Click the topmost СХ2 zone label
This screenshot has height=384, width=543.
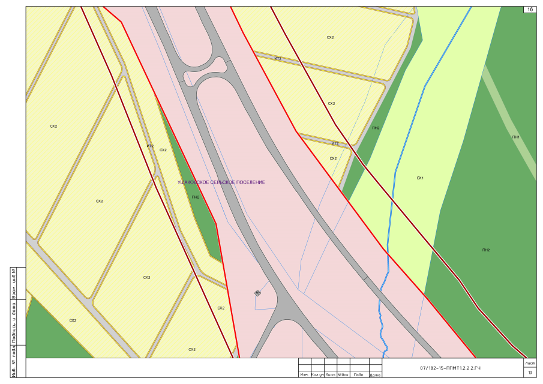(330, 37)
